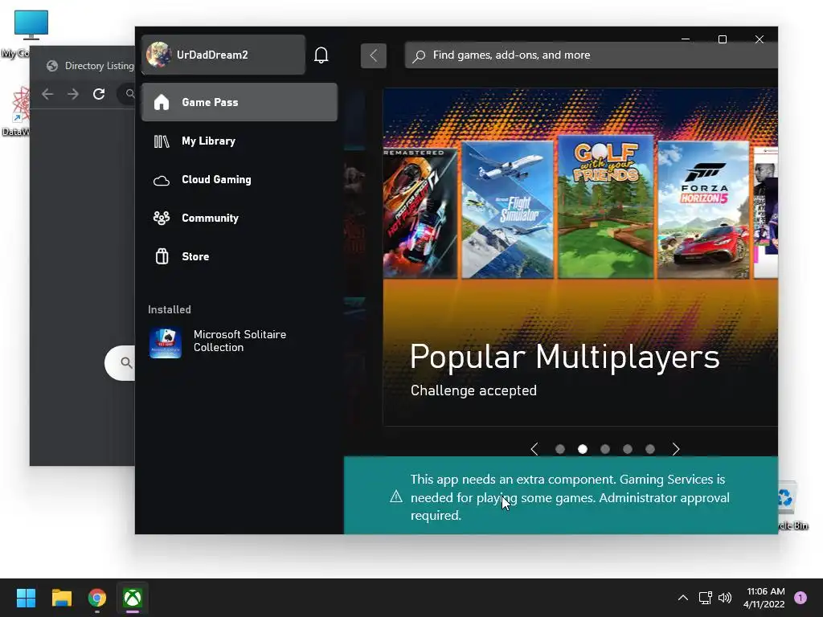Click the Store shopping bag icon
Image resolution: width=823 pixels, height=617 pixels.
(162, 256)
